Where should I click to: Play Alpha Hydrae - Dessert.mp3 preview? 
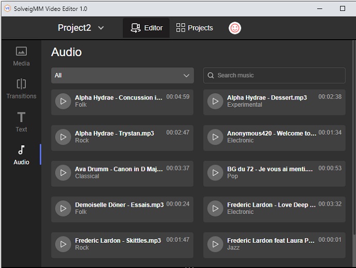tap(215, 102)
